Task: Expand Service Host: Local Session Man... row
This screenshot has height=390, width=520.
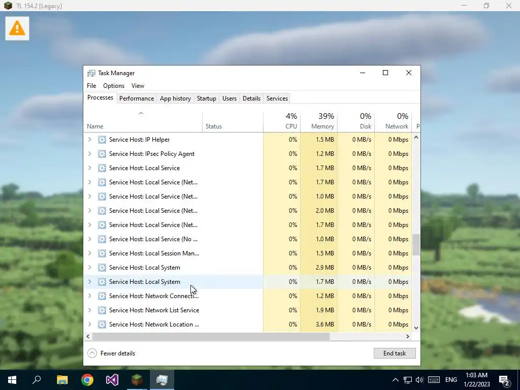Action: pyautogui.click(x=89, y=253)
